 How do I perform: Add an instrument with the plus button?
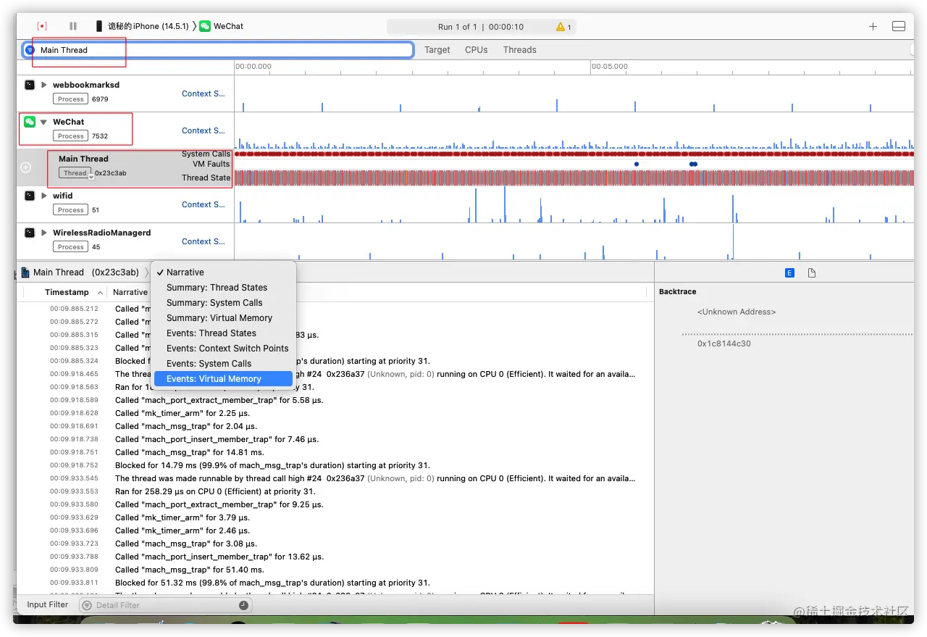pos(873,26)
